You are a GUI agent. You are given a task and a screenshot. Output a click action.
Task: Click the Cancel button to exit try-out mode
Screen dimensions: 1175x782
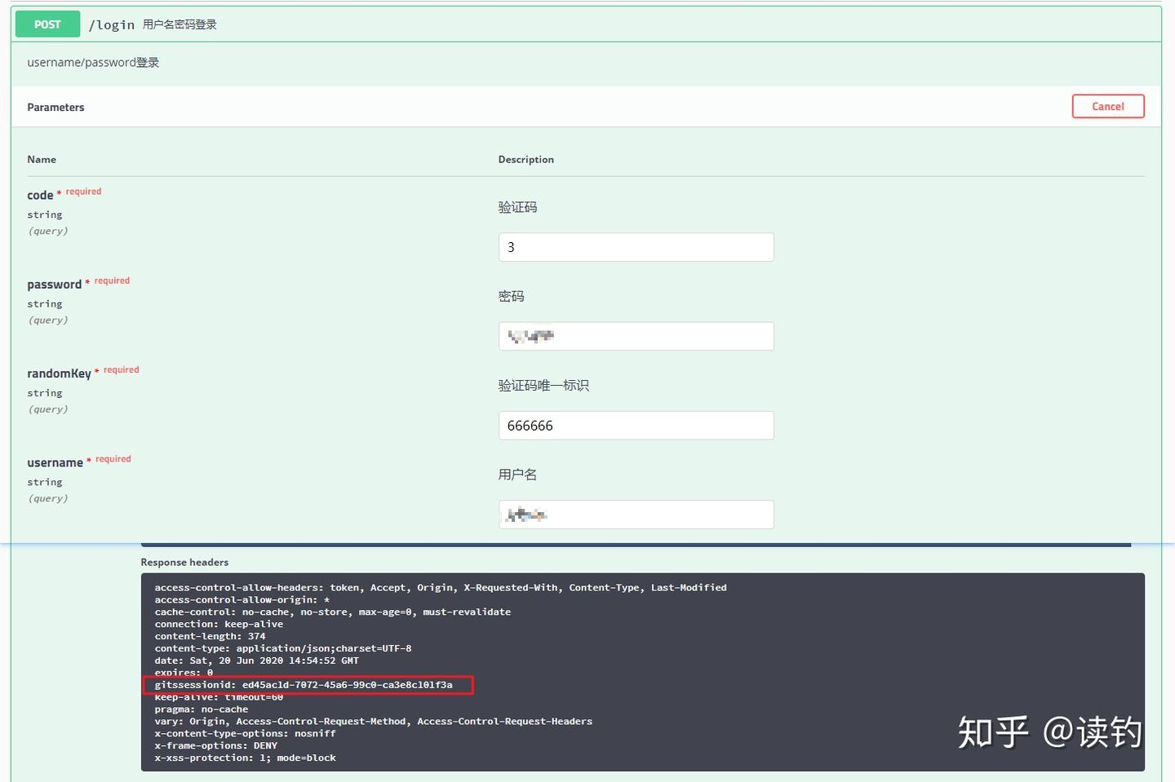click(1107, 106)
